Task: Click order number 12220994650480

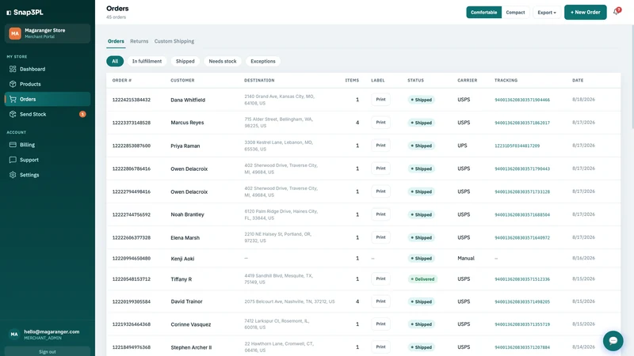Action: click(132, 259)
